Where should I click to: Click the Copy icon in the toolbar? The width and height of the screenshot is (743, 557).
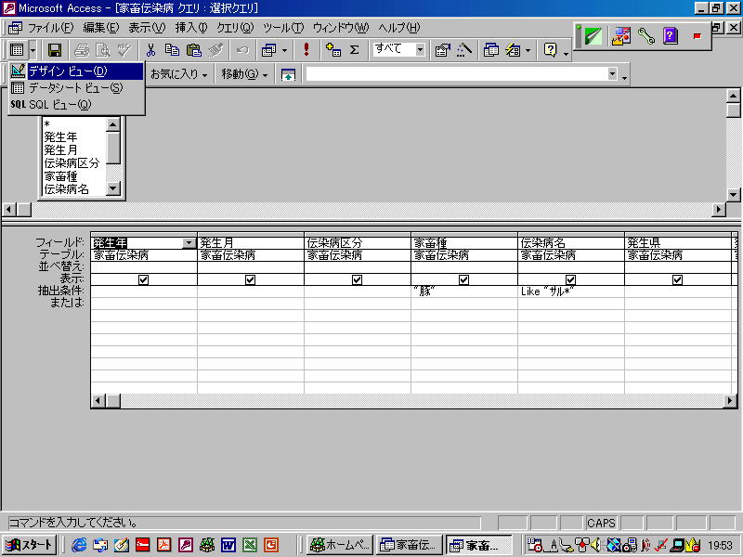[x=172, y=50]
